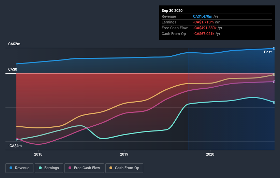Viewport: 280px width, 178px height.
Task: Click the Past label on chart
Action: 268,52
